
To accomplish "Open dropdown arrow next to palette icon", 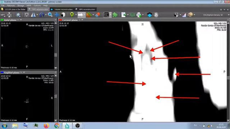I will click(194, 15).
